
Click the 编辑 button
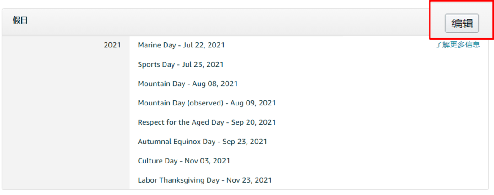tap(462, 23)
